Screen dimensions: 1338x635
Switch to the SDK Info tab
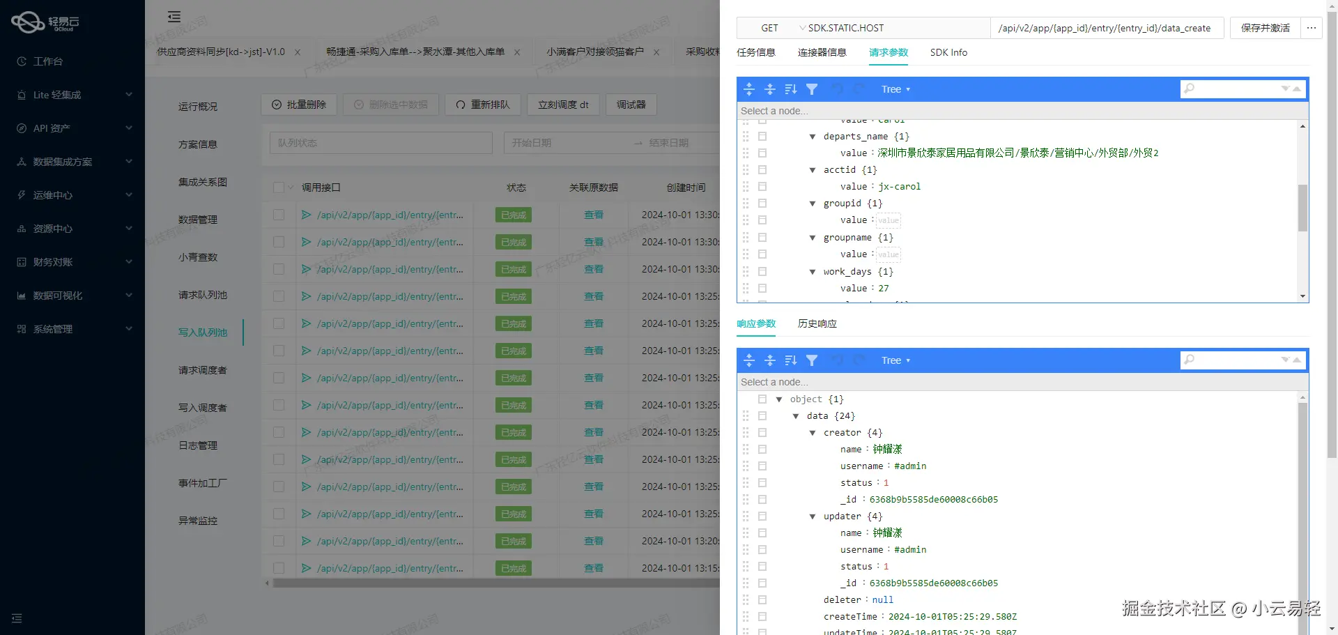click(x=948, y=52)
